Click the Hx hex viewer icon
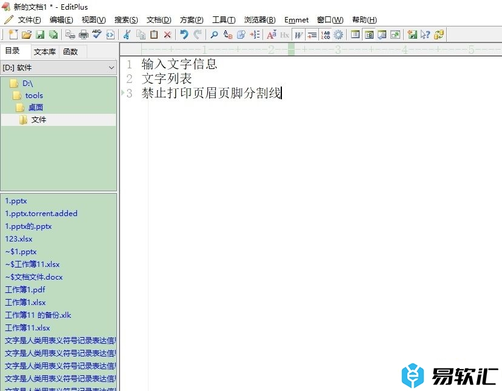The height and width of the screenshot is (391, 502). (x=284, y=34)
